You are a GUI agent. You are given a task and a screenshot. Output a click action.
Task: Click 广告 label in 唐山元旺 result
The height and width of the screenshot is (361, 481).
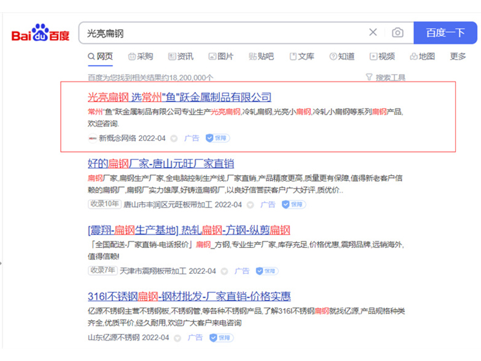[268, 205]
